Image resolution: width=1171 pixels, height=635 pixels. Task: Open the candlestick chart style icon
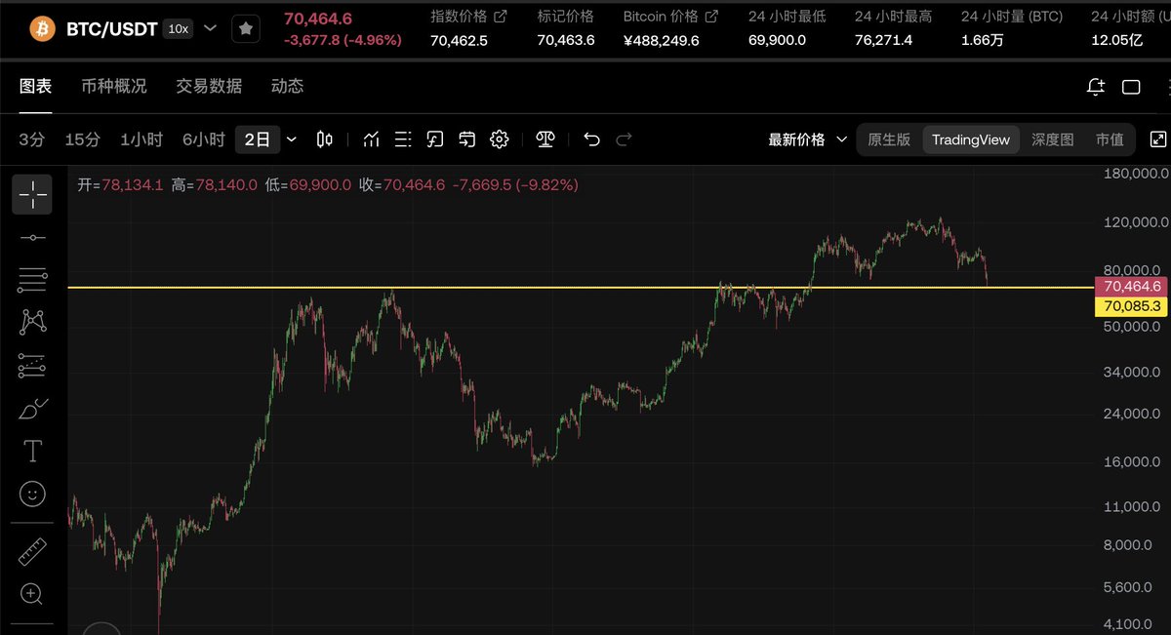(325, 139)
